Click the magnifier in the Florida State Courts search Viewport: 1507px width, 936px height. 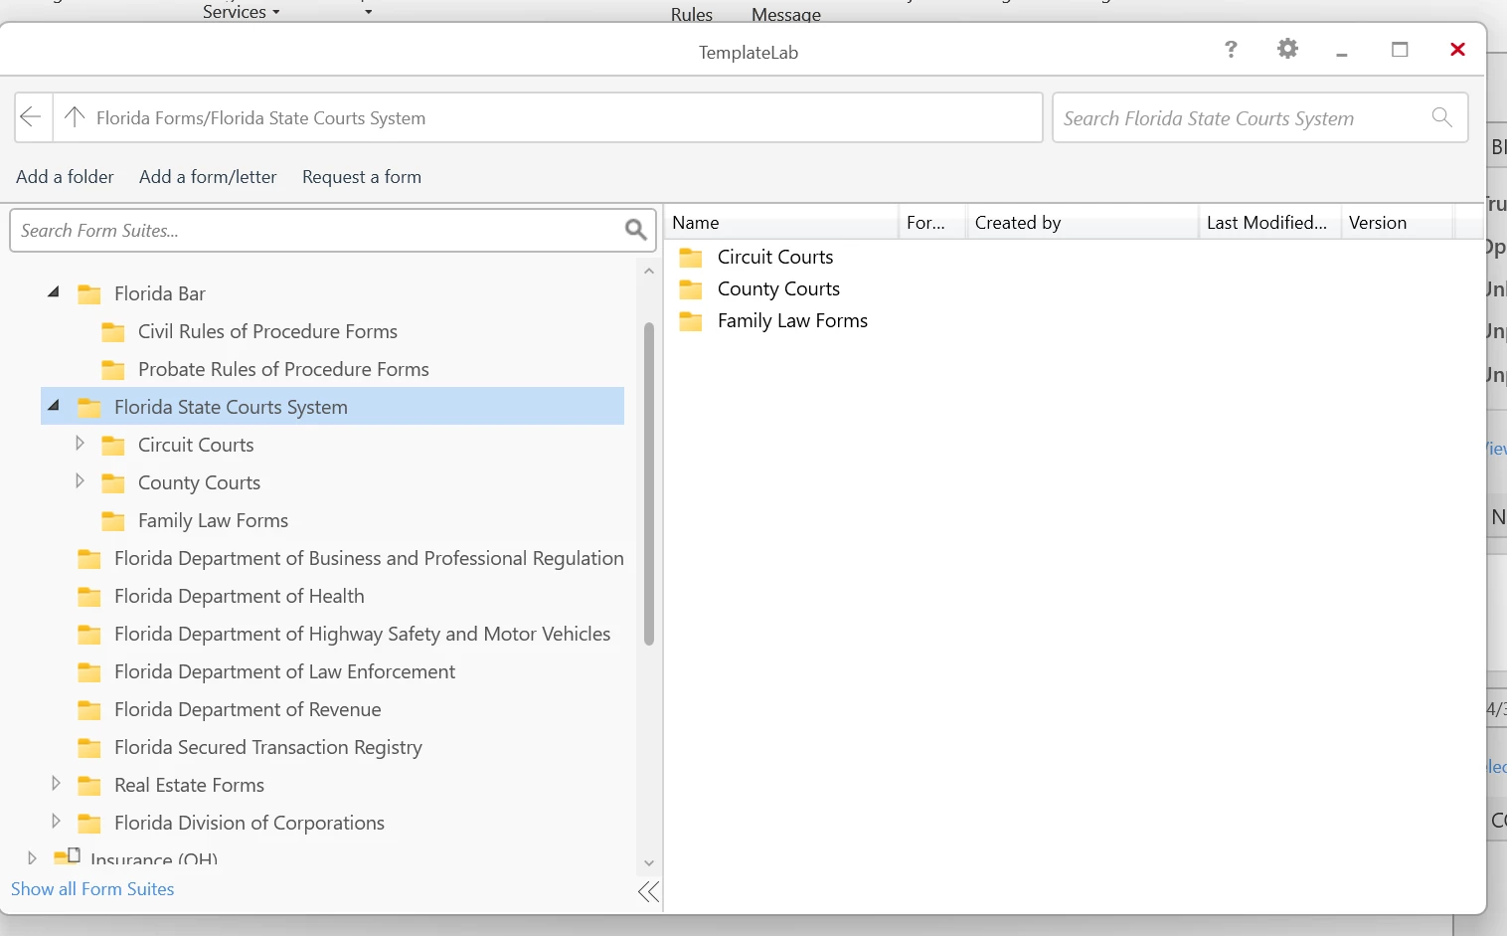click(1442, 117)
